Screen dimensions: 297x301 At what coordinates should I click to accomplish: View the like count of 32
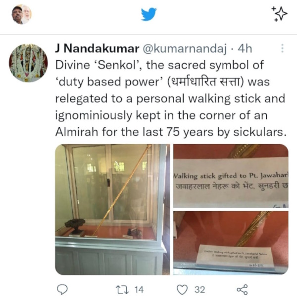coord(199,289)
